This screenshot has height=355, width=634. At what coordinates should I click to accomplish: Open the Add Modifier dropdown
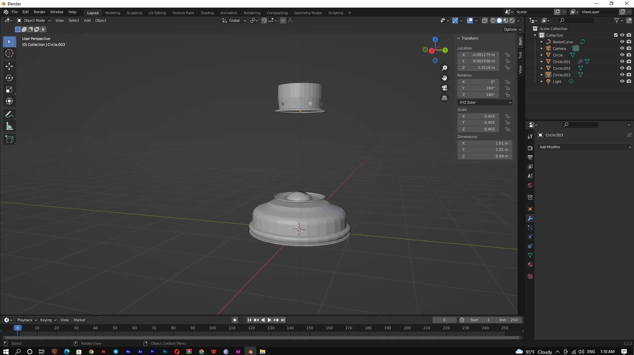click(x=585, y=147)
